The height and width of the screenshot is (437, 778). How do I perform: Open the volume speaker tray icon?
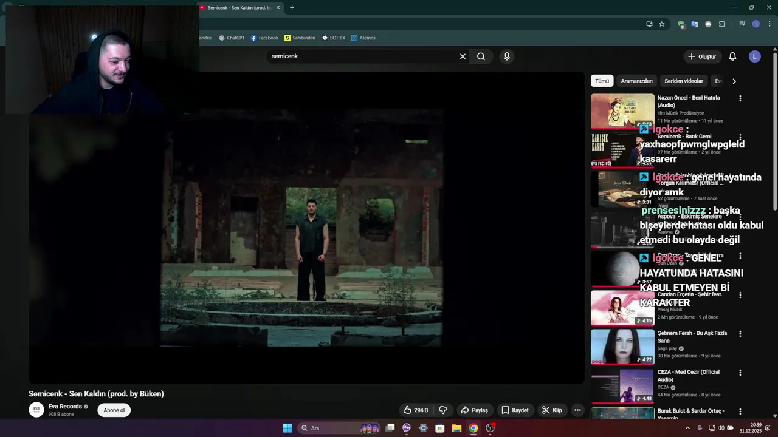point(721,428)
